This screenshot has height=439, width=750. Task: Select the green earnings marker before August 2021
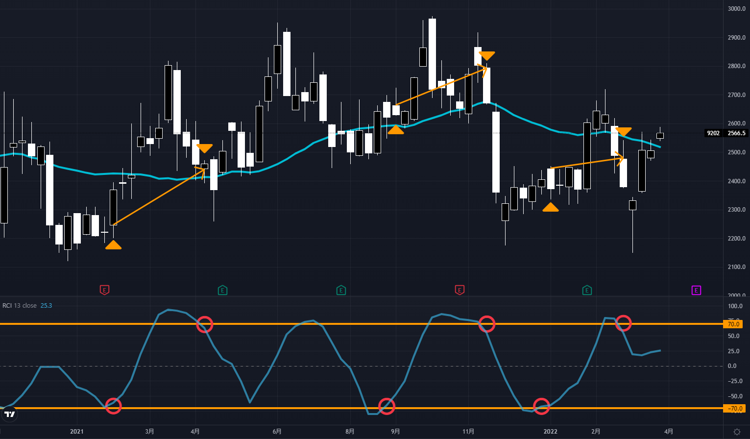tap(341, 290)
